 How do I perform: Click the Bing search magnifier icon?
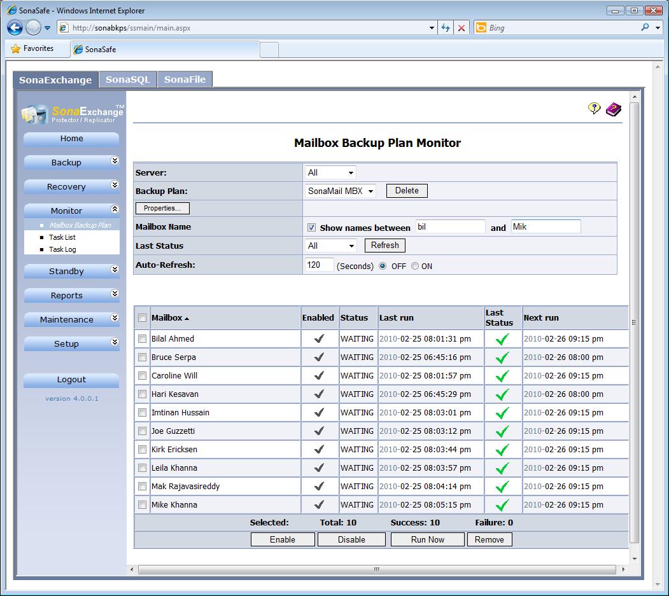[645, 27]
